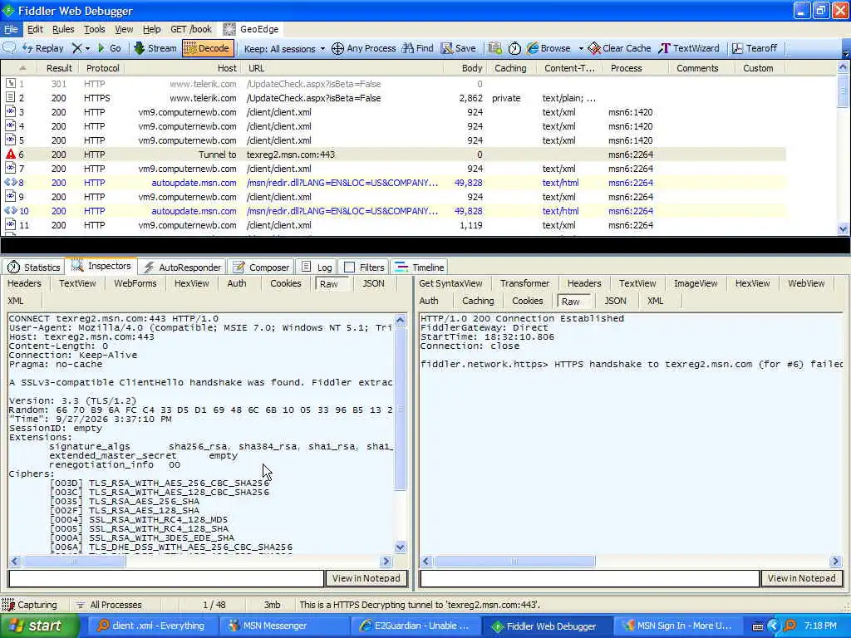This screenshot has width=851, height=638.
Task: Click response pane View in Notepad
Action: [802, 578]
